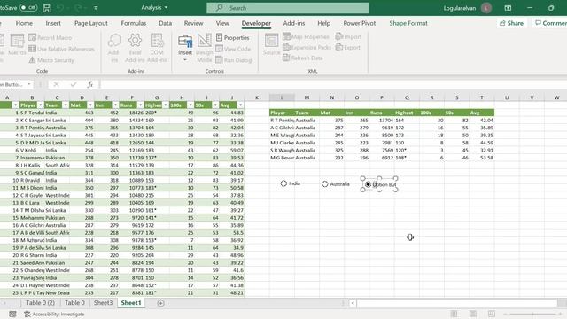Viewport: 567px width, 319px height.
Task: Switch to Page Layout view icon
Action: [472, 314]
